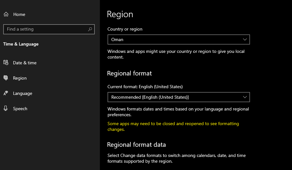Click the search magnifier icon

coord(90,29)
